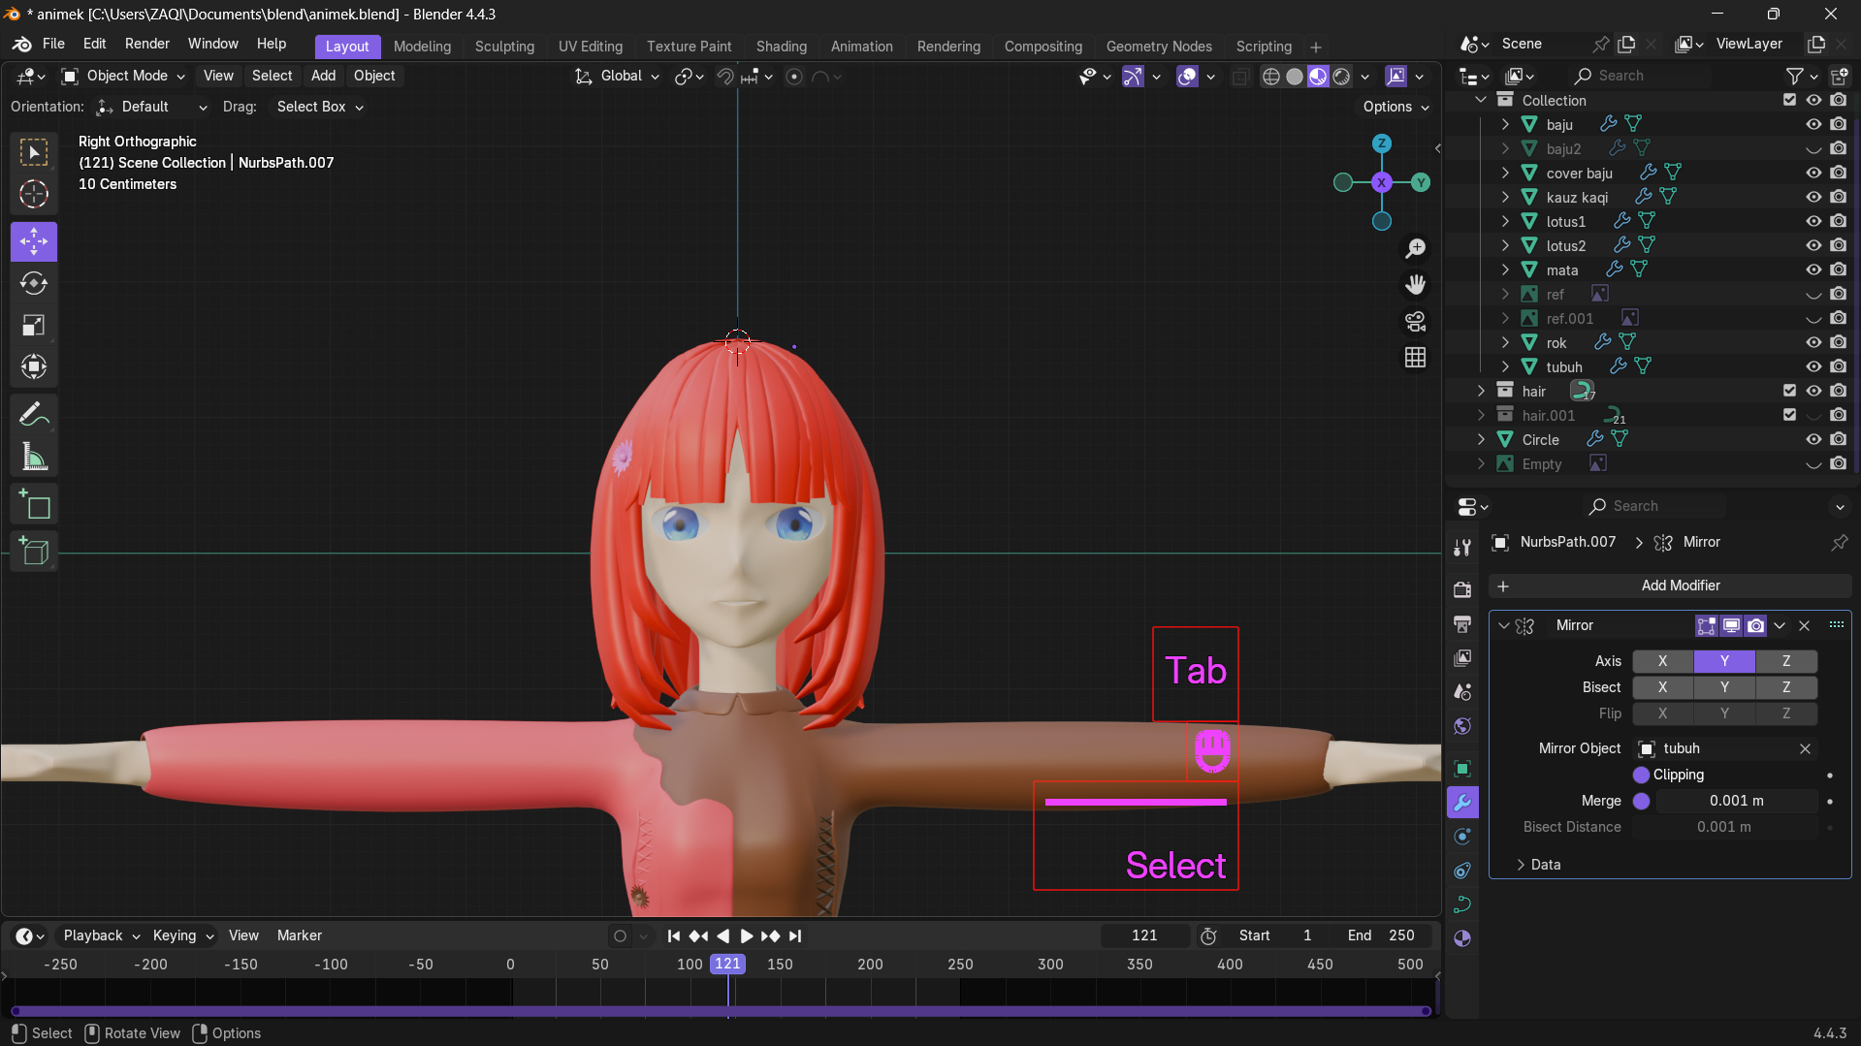Image resolution: width=1861 pixels, height=1046 pixels.
Task: Open the Window menu
Action: (x=212, y=44)
